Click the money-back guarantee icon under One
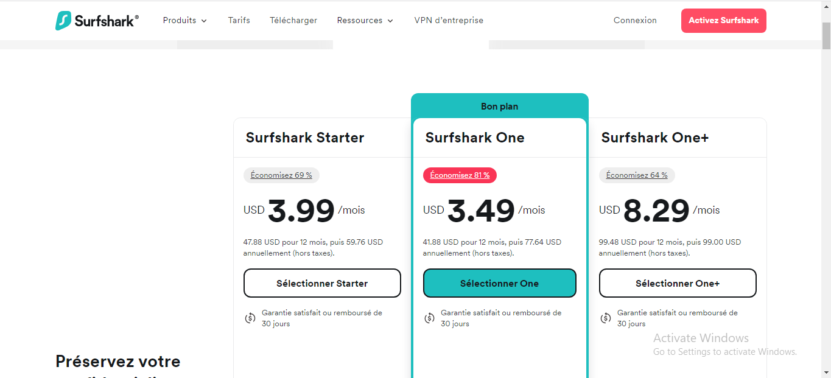The width and height of the screenshot is (831, 378). coord(429,318)
